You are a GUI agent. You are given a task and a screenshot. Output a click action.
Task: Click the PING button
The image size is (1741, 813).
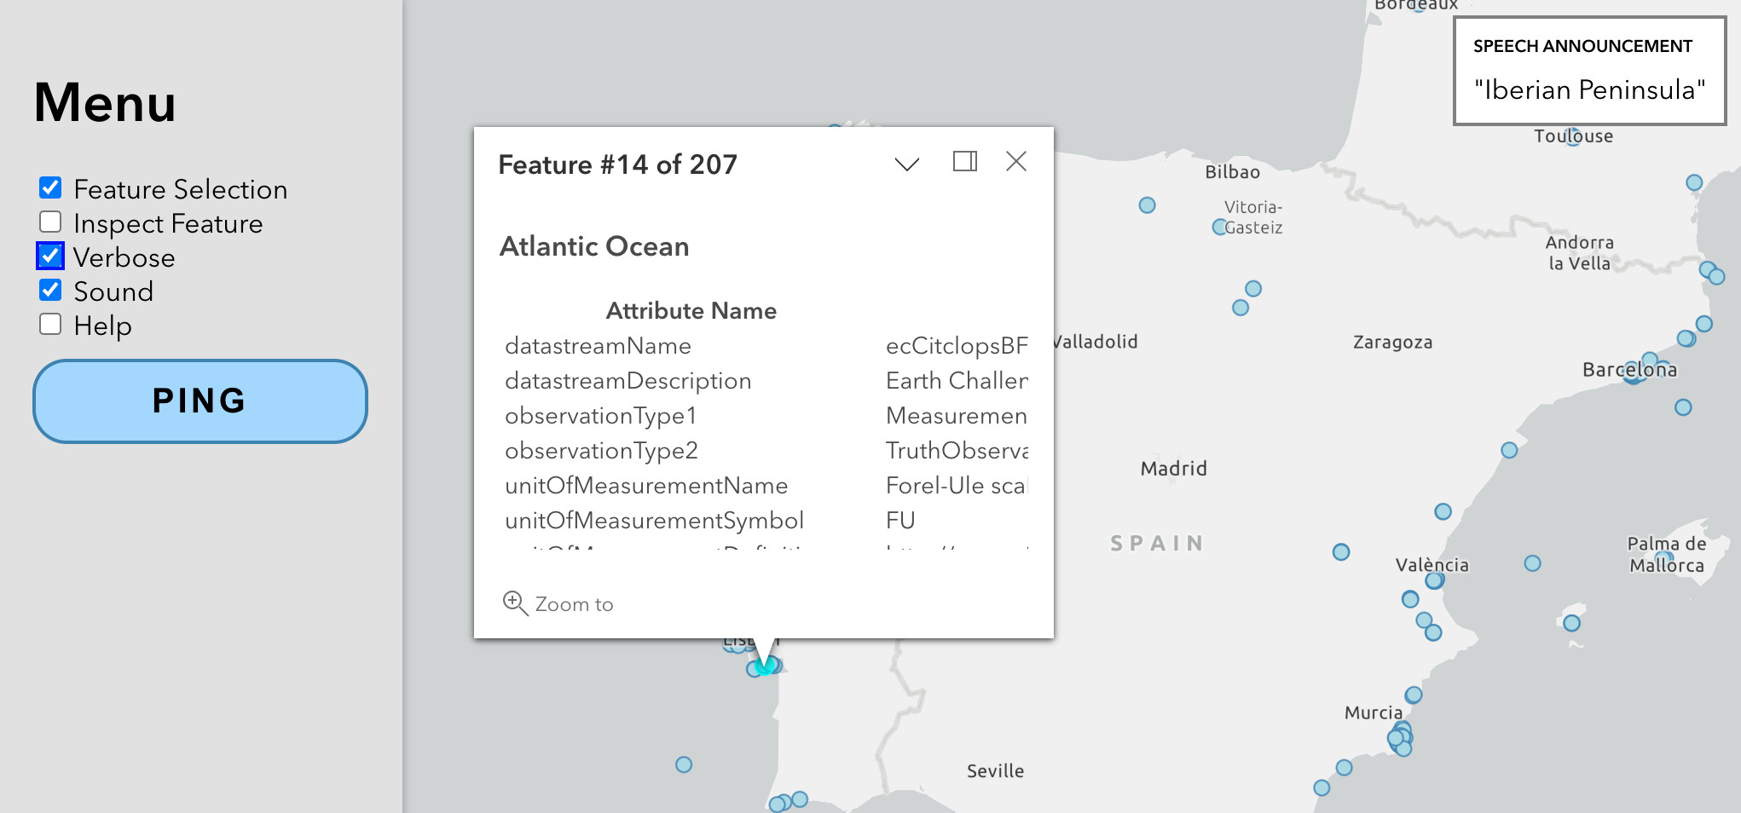tap(200, 401)
